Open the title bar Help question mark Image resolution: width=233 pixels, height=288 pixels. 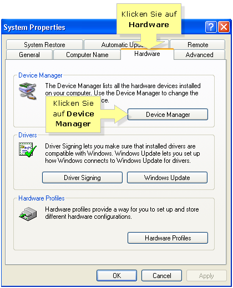coord(211,27)
